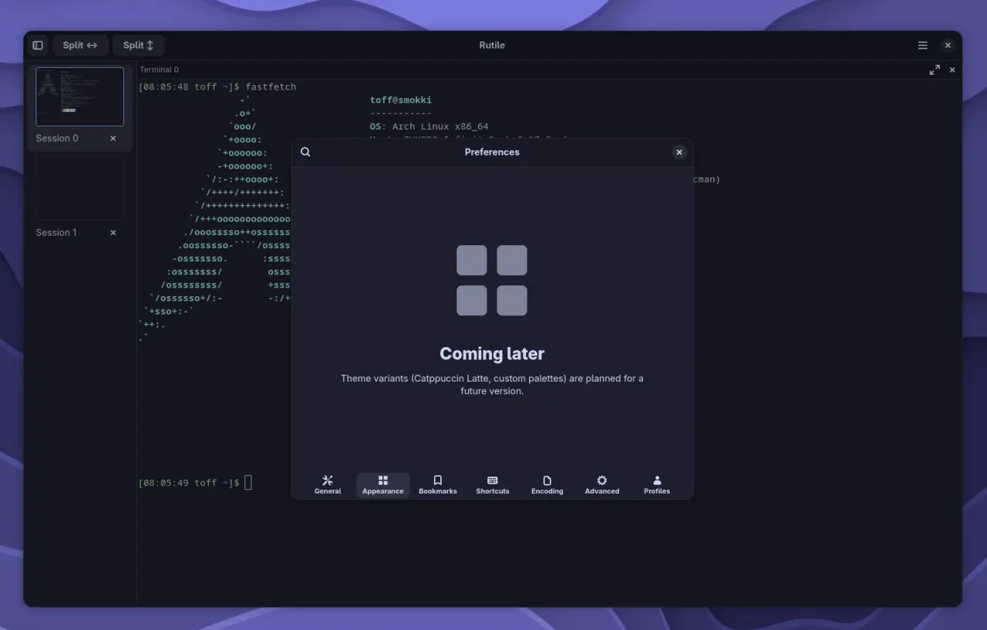The height and width of the screenshot is (630, 987).
Task: Maximize Terminal 0 pane with expand icon
Action: pos(935,69)
